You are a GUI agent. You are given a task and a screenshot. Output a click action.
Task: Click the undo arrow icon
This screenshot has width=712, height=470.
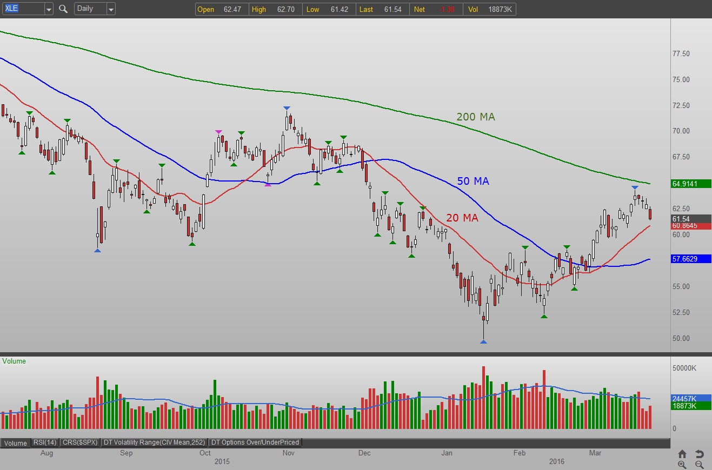click(x=699, y=454)
